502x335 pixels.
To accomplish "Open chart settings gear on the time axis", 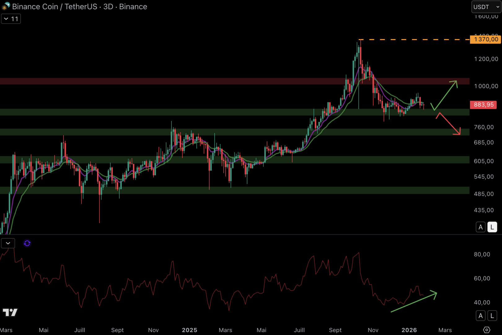I will tap(487, 330).
